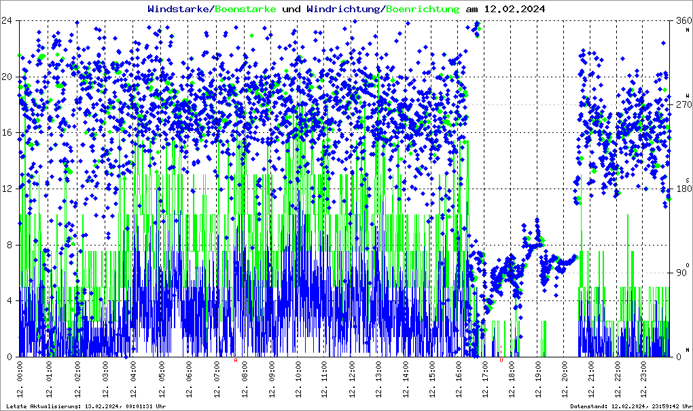Click the time label "12. 21:00"
Viewport: 693px width, 411px height.
click(x=590, y=378)
